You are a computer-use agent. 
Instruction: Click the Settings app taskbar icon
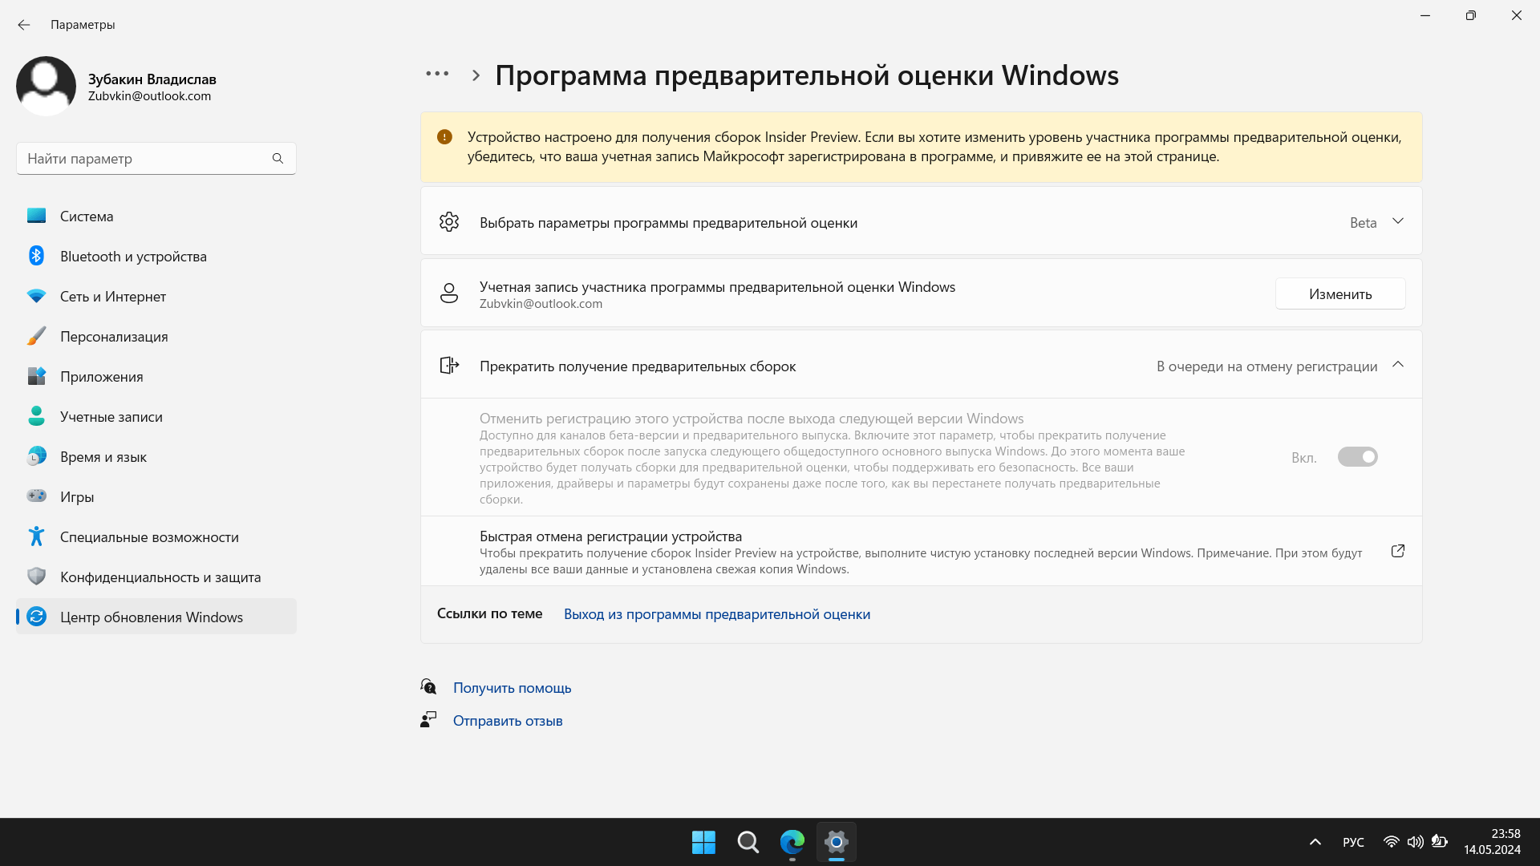point(836,842)
